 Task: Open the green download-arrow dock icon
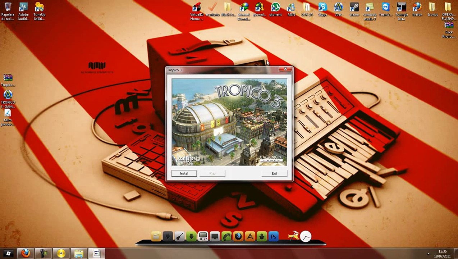point(191,236)
